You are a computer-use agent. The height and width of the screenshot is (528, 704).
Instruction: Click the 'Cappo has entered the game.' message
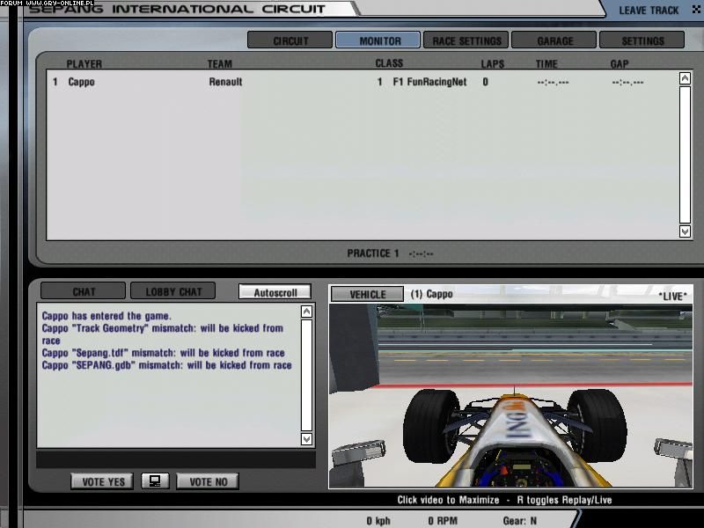point(106,316)
